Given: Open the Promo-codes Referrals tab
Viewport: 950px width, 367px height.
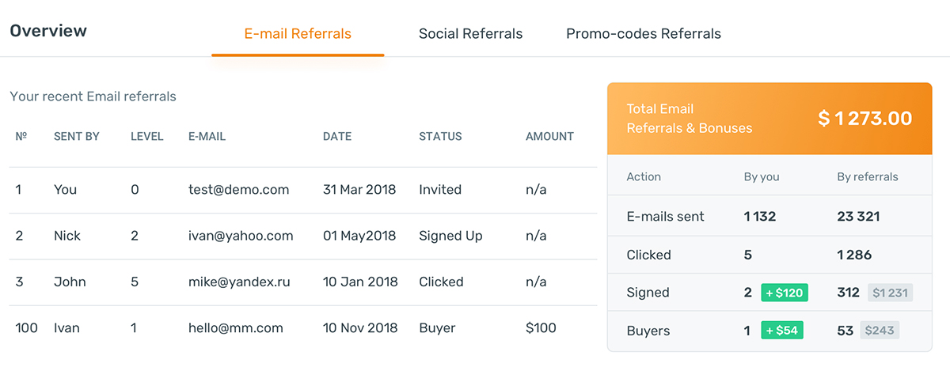Looking at the screenshot, I should tap(643, 34).
